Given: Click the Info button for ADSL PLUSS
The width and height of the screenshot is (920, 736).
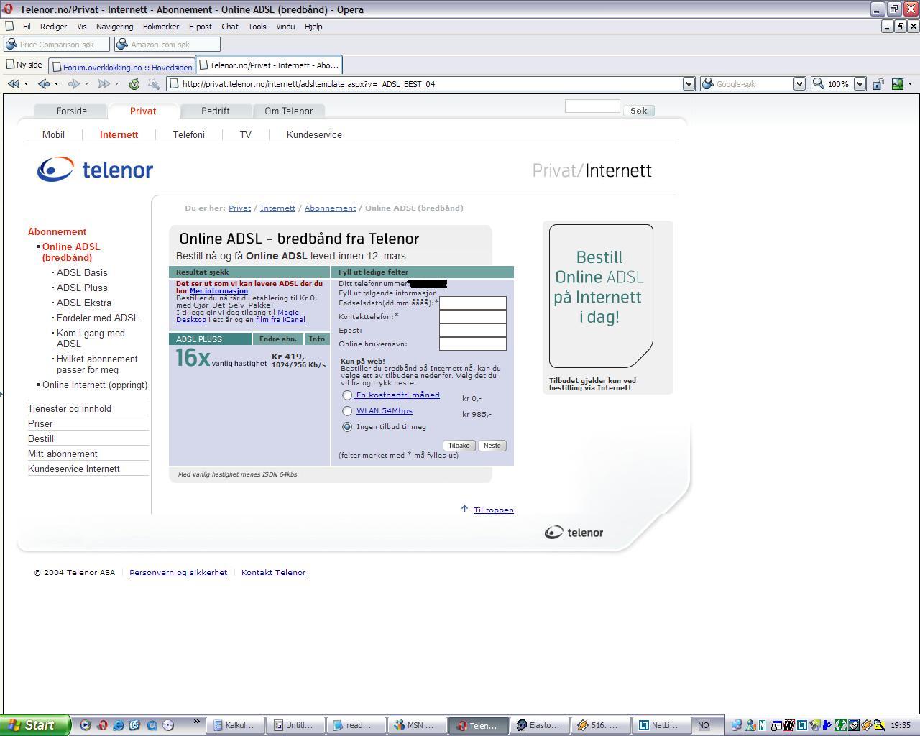Looking at the screenshot, I should (317, 339).
